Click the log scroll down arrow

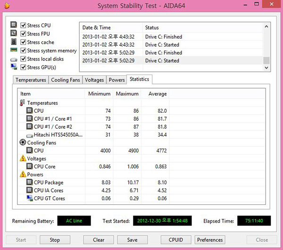tap(266, 68)
